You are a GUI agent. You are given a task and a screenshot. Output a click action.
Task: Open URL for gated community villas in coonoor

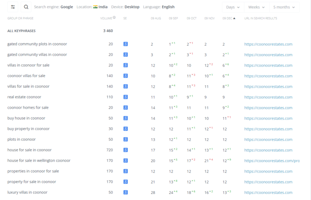point(268,55)
